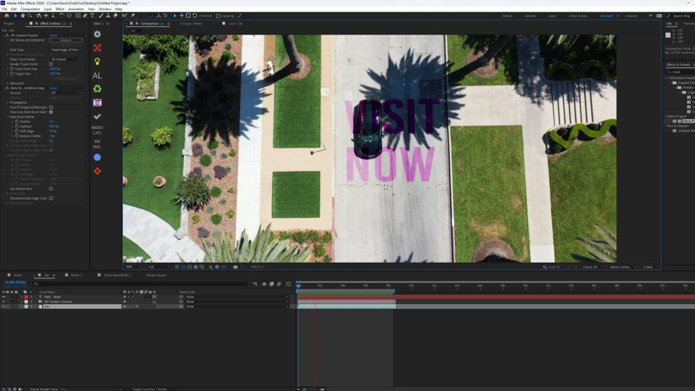Hide the 3D Tracker Camera layer

(x=3, y=302)
